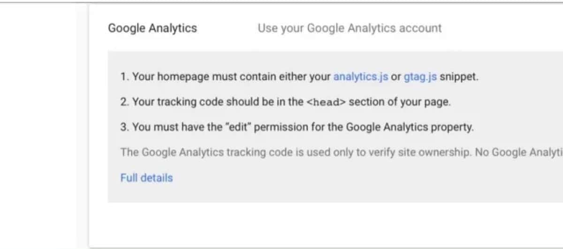Click the word 'snippet' in step 1
Image resolution: width=563 pixels, height=249 pixels.
[x=459, y=77]
